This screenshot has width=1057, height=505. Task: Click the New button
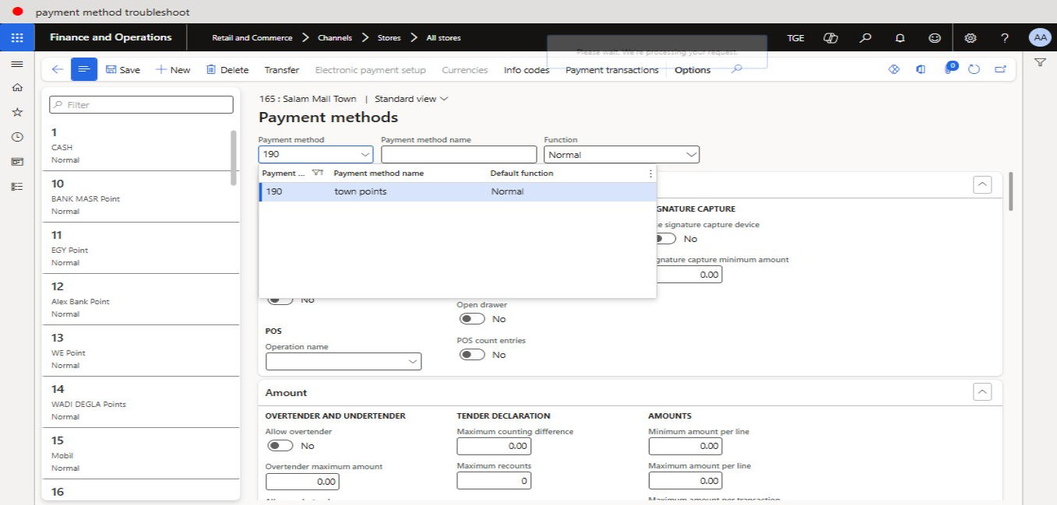coord(173,69)
